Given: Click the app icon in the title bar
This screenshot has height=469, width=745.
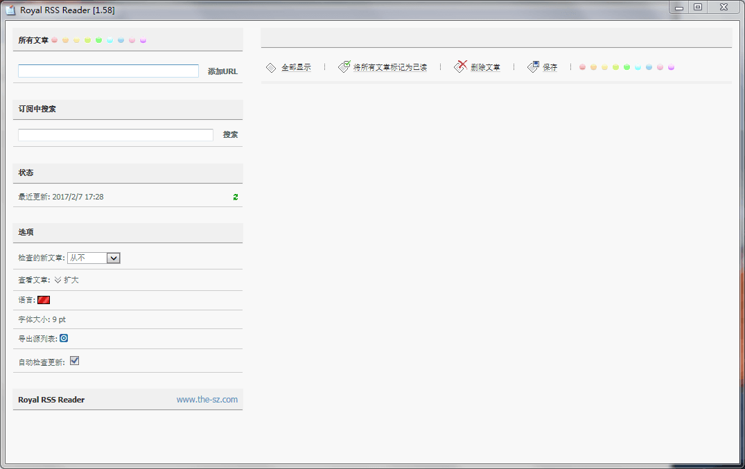Looking at the screenshot, I should tap(10, 10).
